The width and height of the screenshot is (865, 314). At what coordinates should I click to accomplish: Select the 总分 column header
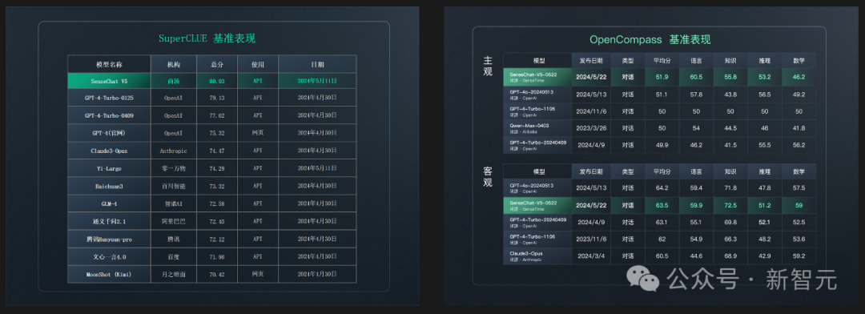(217, 64)
